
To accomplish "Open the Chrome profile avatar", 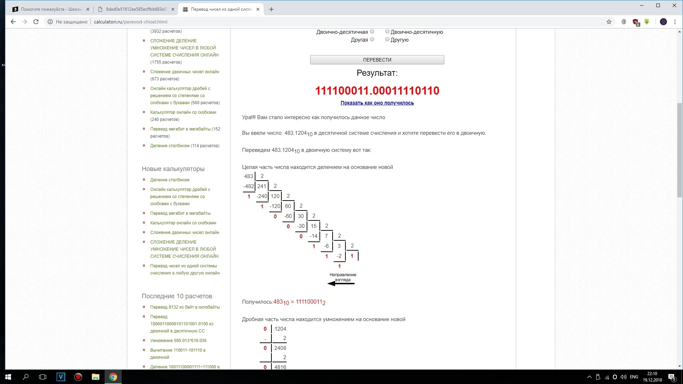I will [663, 22].
